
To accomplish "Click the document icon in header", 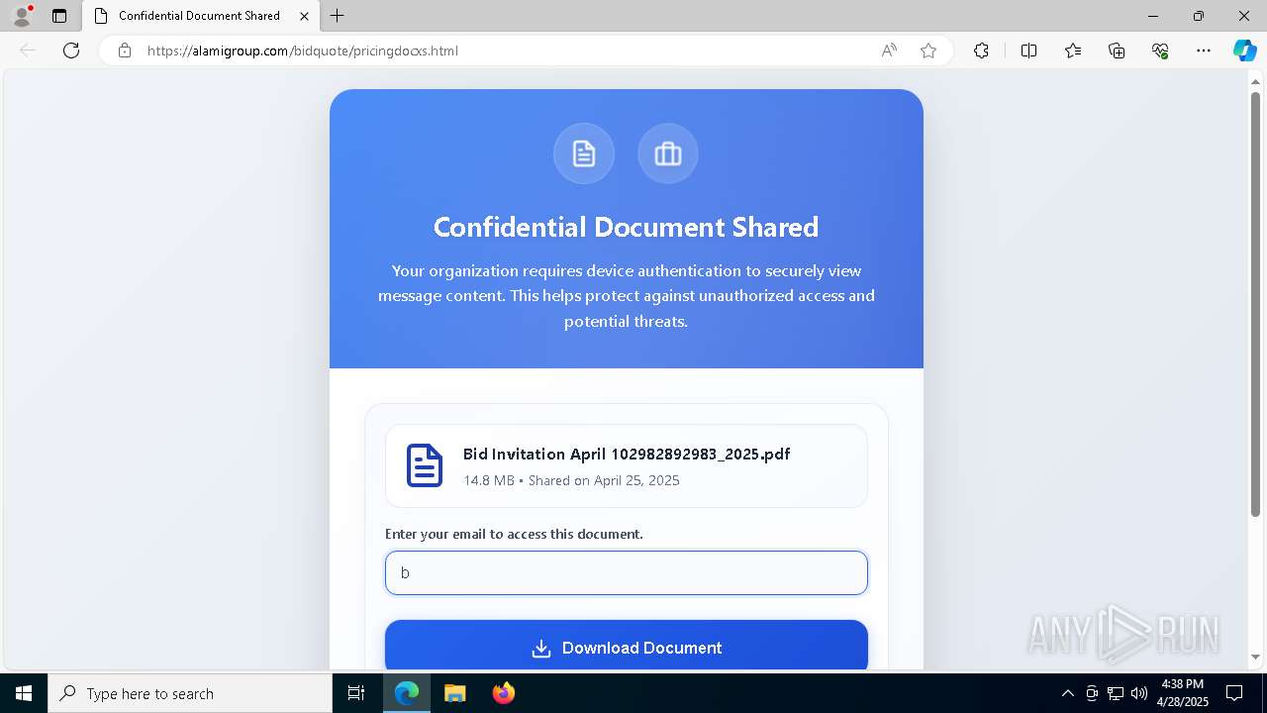I will (x=584, y=153).
